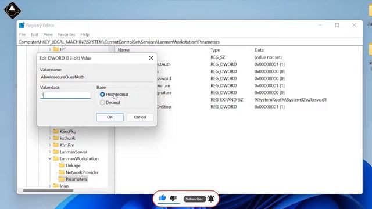
Task: Open the View menu
Action: coord(48,34)
